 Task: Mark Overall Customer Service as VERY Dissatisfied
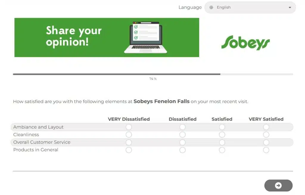click(x=129, y=142)
